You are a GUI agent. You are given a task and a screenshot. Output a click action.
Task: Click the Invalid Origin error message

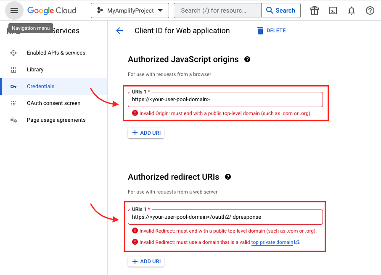(x=225, y=113)
